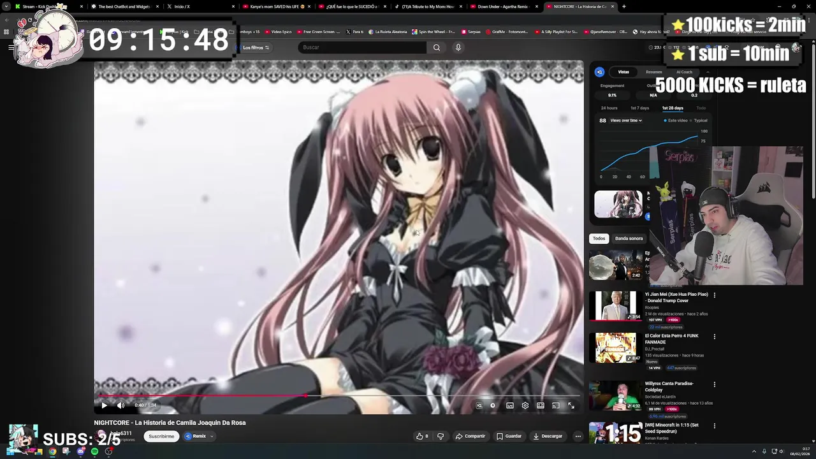Seek using the red video progress bar

[x=339, y=396]
